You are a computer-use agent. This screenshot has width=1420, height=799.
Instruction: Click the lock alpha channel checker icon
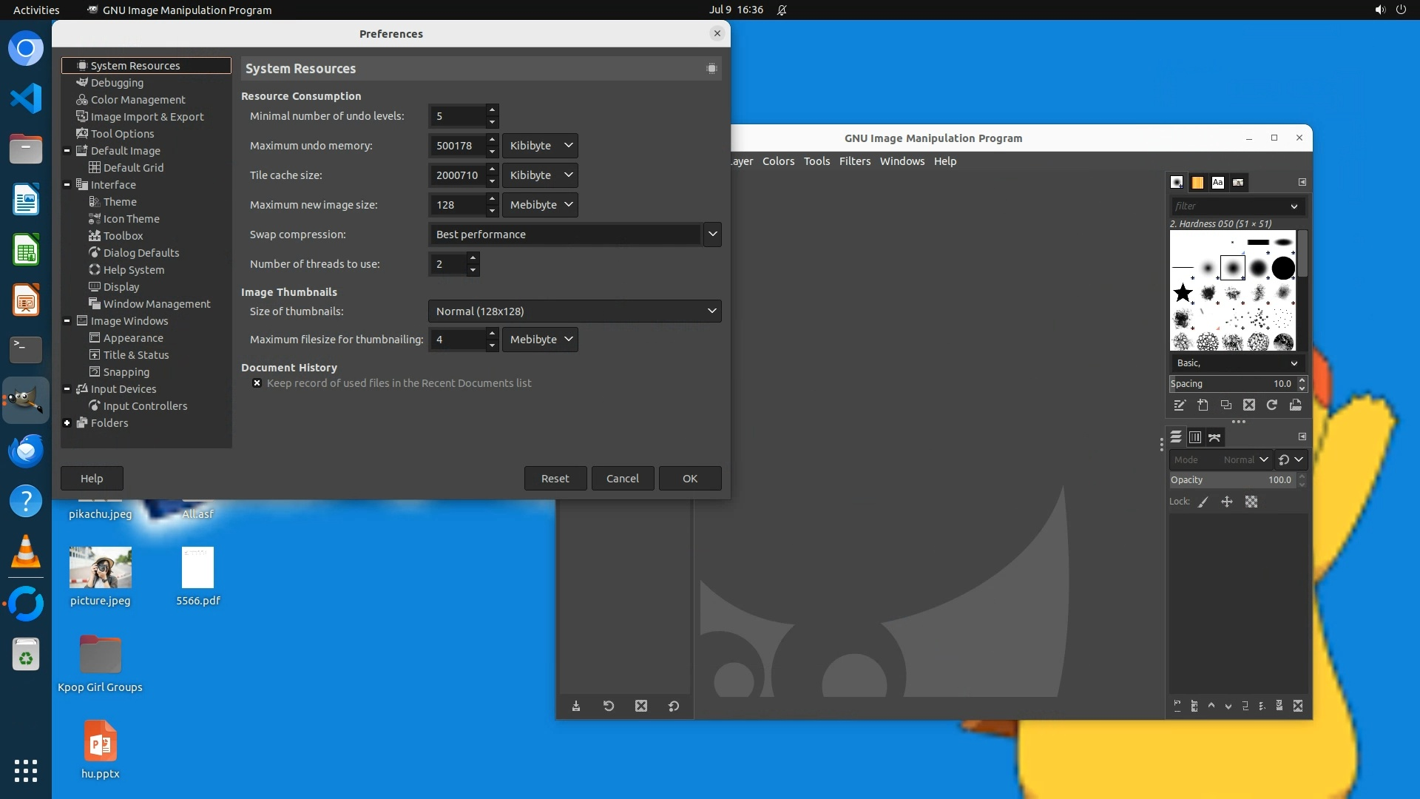point(1251,502)
